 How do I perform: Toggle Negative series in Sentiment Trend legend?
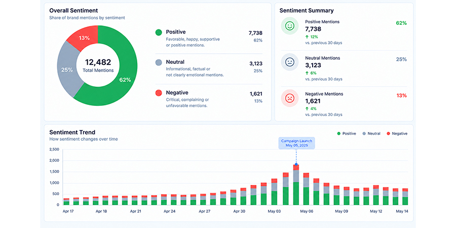pyautogui.click(x=397, y=133)
